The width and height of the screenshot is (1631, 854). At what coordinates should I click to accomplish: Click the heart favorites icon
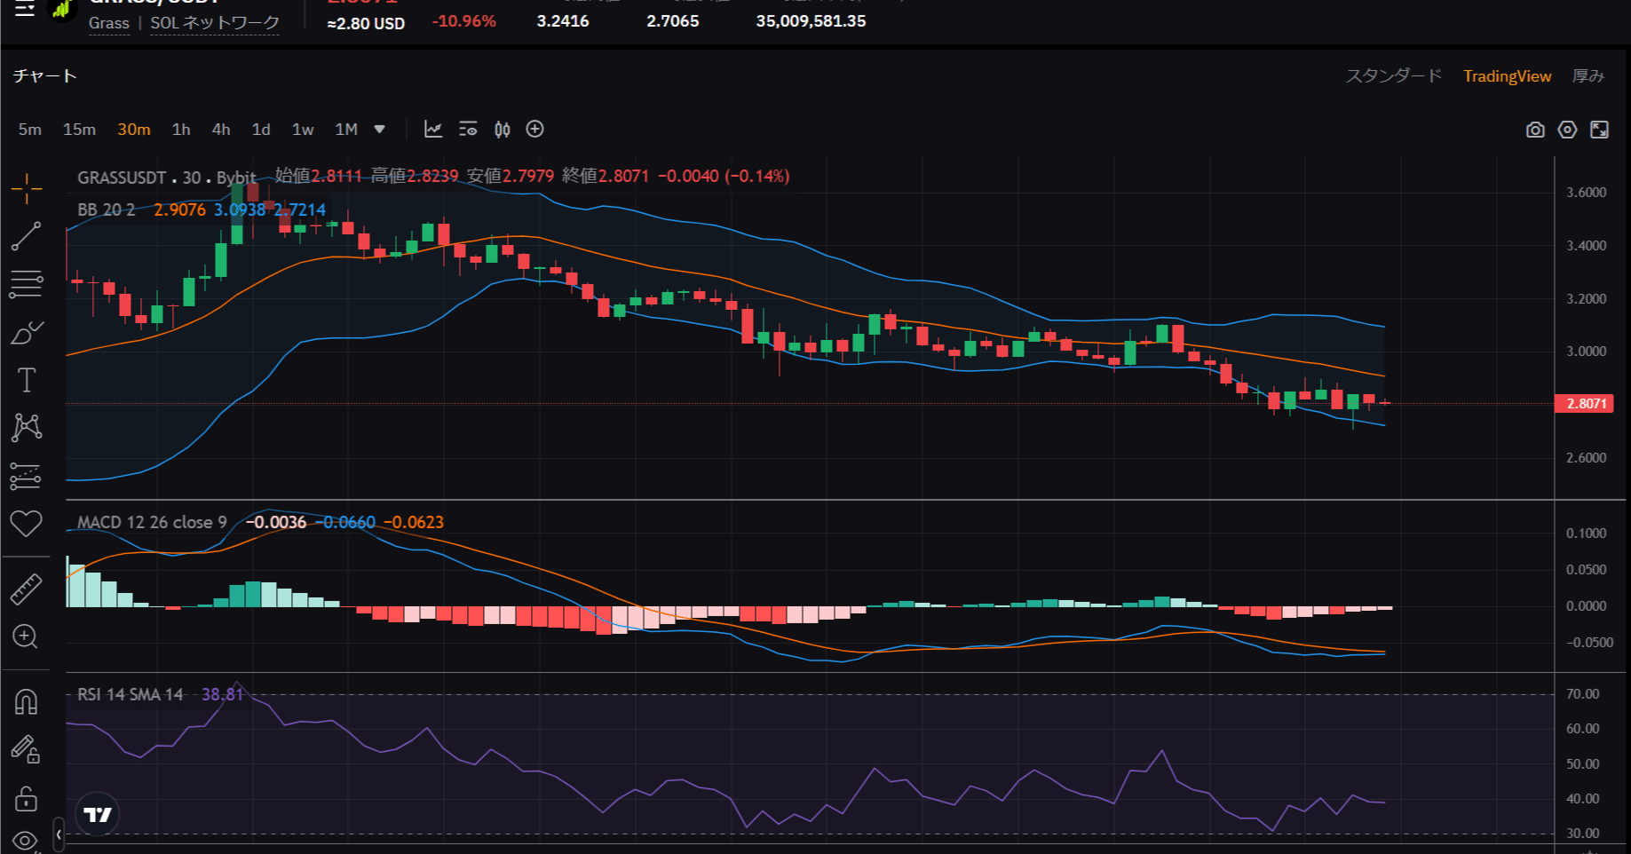coord(26,524)
